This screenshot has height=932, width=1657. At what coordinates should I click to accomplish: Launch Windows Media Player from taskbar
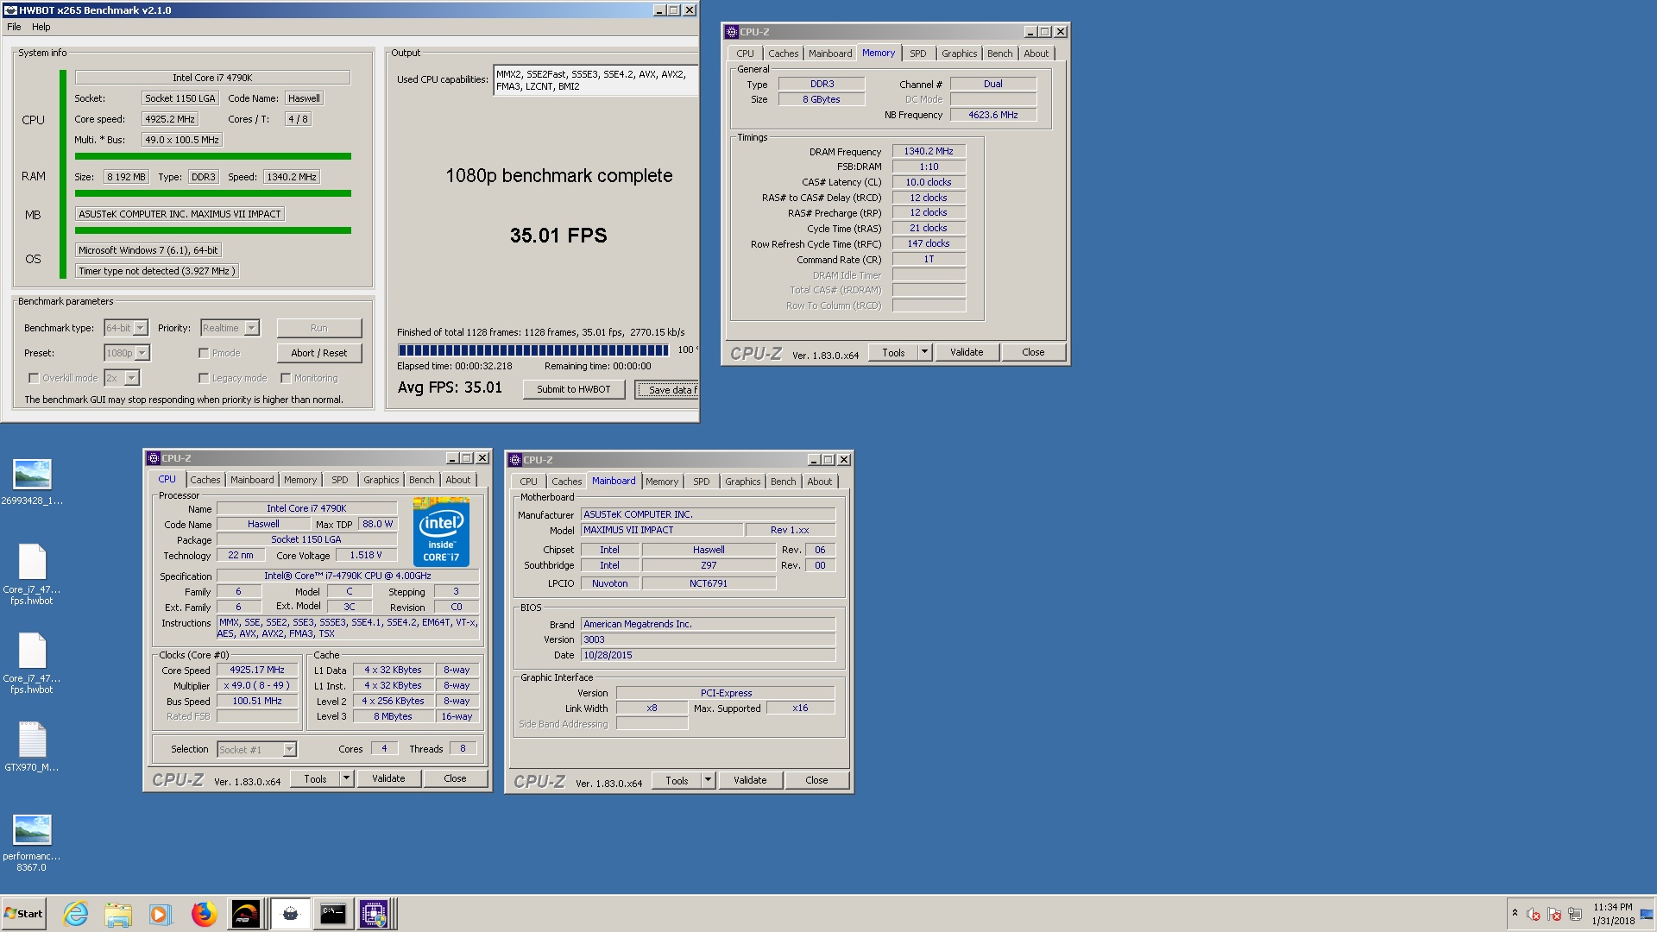[x=160, y=914]
